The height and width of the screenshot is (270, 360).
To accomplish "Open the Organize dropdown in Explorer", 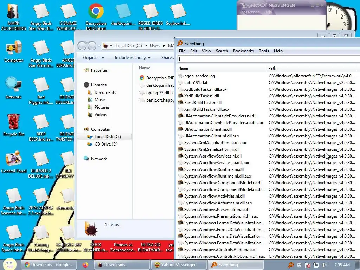I will tap(94, 58).
